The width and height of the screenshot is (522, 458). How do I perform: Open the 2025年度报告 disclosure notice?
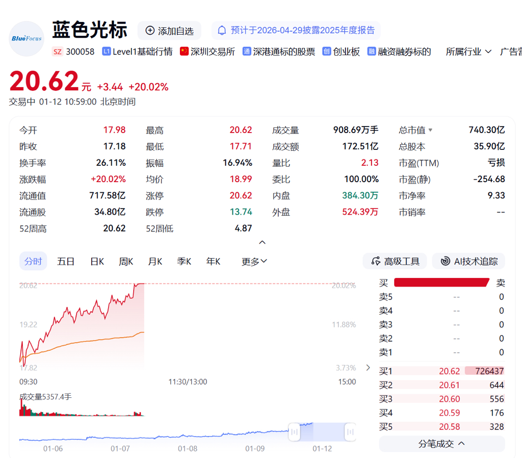296,30
